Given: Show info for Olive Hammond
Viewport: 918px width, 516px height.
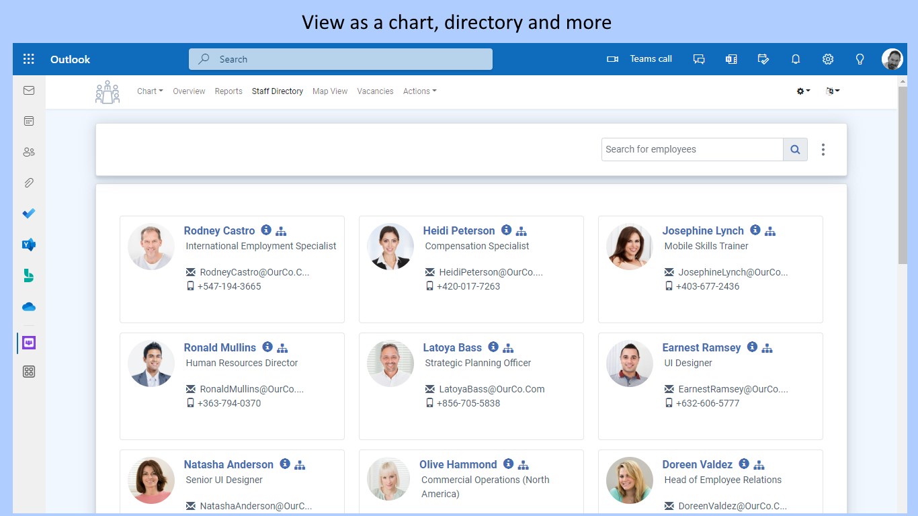Looking at the screenshot, I should click(x=508, y=464).
